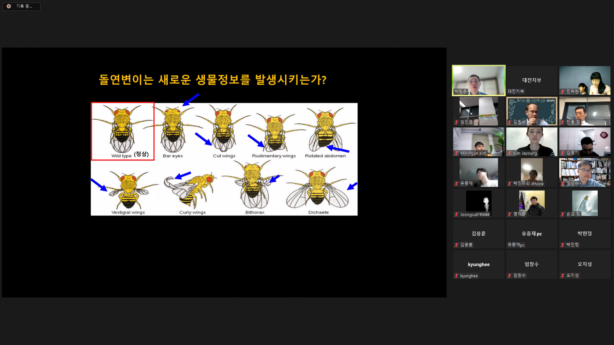The image size is (614, 345).
Task: Click the muted mic icon beside Min-Hyun Kim
Action: (457, 153)
